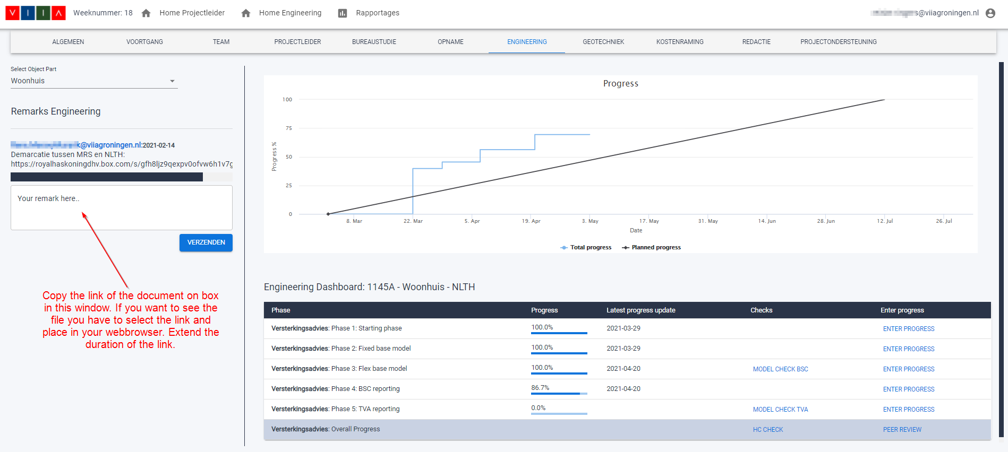Click the page's vertical scrollbar
This screenshot has width=1008, height=452.
click(1002, 249)
